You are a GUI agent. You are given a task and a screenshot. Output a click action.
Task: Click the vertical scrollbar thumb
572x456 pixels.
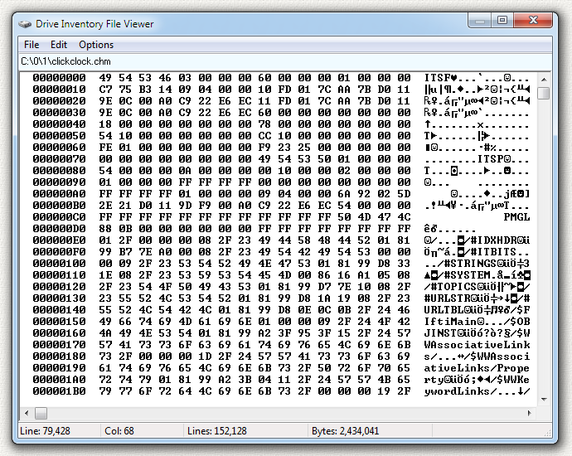544,93
